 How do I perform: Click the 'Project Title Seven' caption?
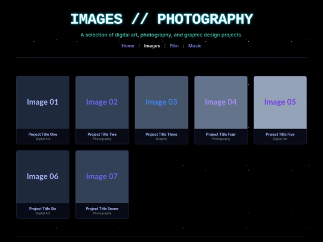click(x=102, y=209)
